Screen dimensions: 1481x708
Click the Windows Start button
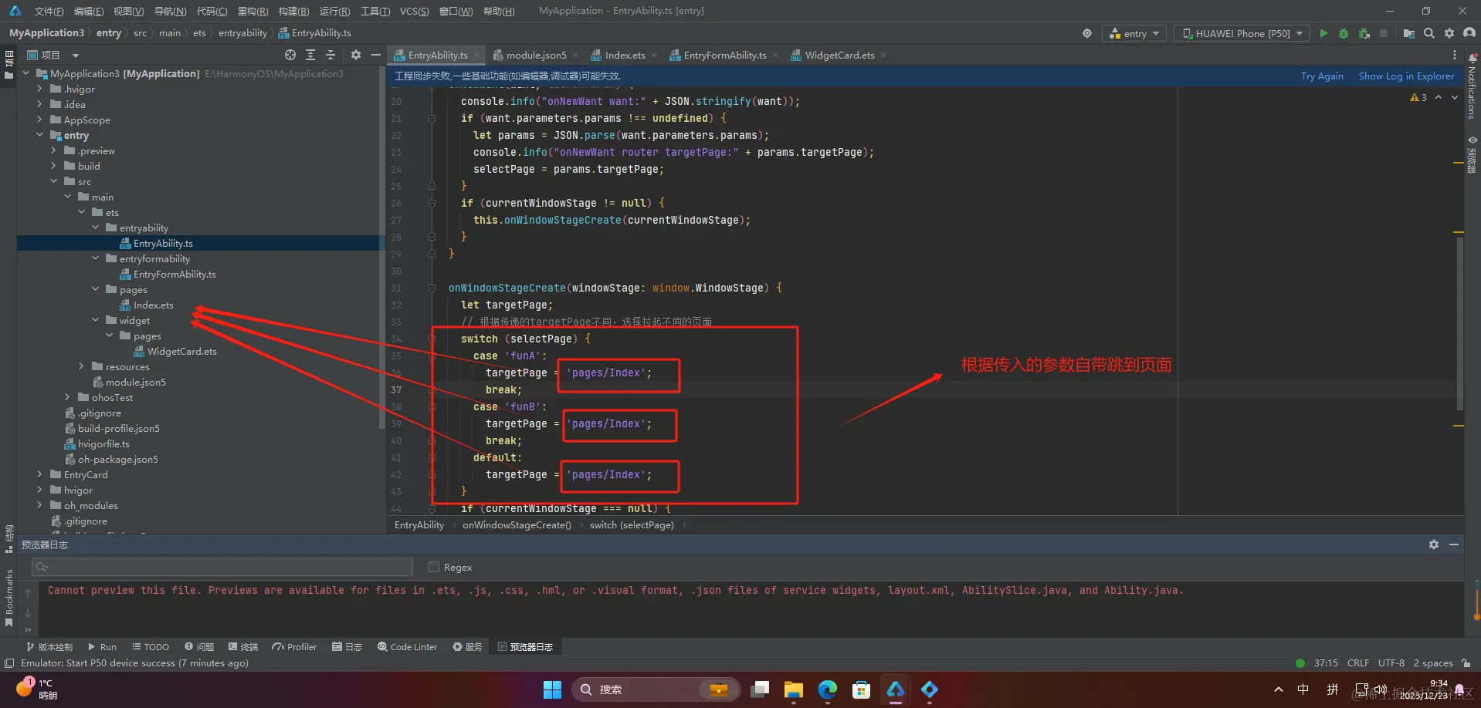click(x=552, y=689)
